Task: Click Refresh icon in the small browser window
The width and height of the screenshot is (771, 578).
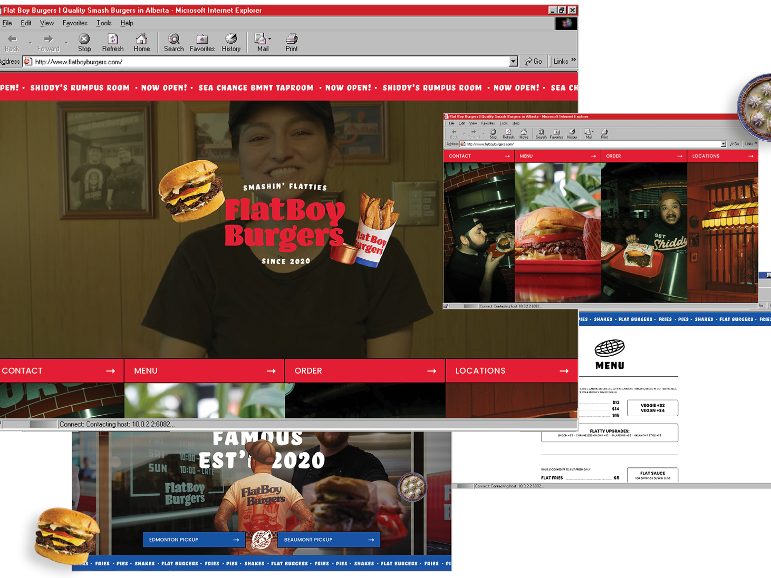Action: click(x=508, y=132)
